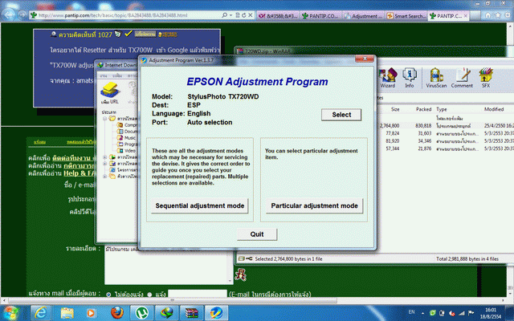Collapse the top downloads folder in IDM tree
This screenshot has width=514, height=321.
[x=105, y=118]
